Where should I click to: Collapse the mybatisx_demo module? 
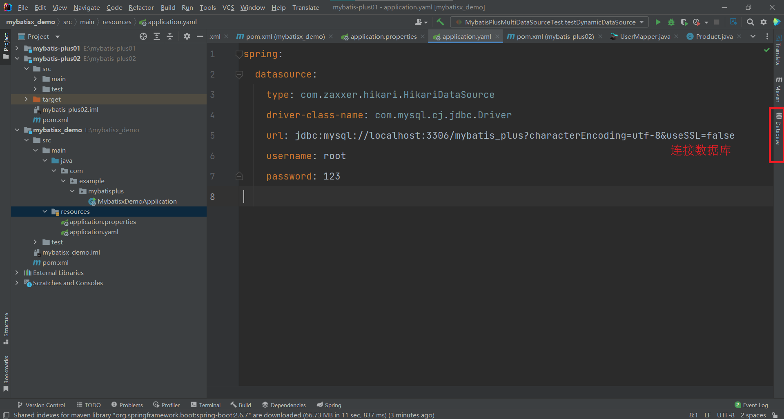point(17,130)
